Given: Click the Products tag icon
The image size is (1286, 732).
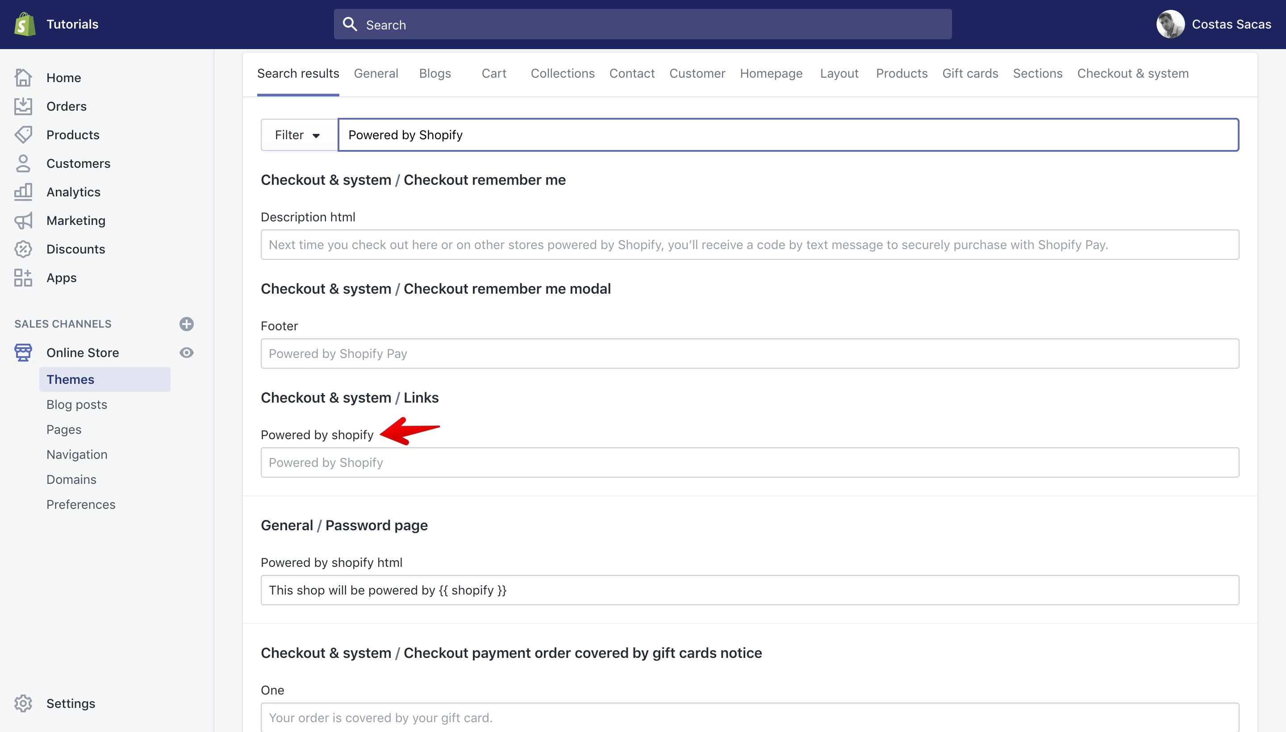Looking at the screenshot, I should (x=23, y=135).
